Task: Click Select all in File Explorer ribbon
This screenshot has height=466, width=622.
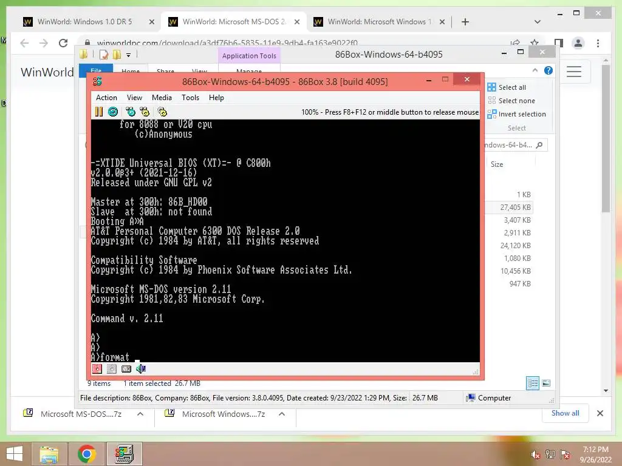Action: pyautogui.click(x=507, y=87)
